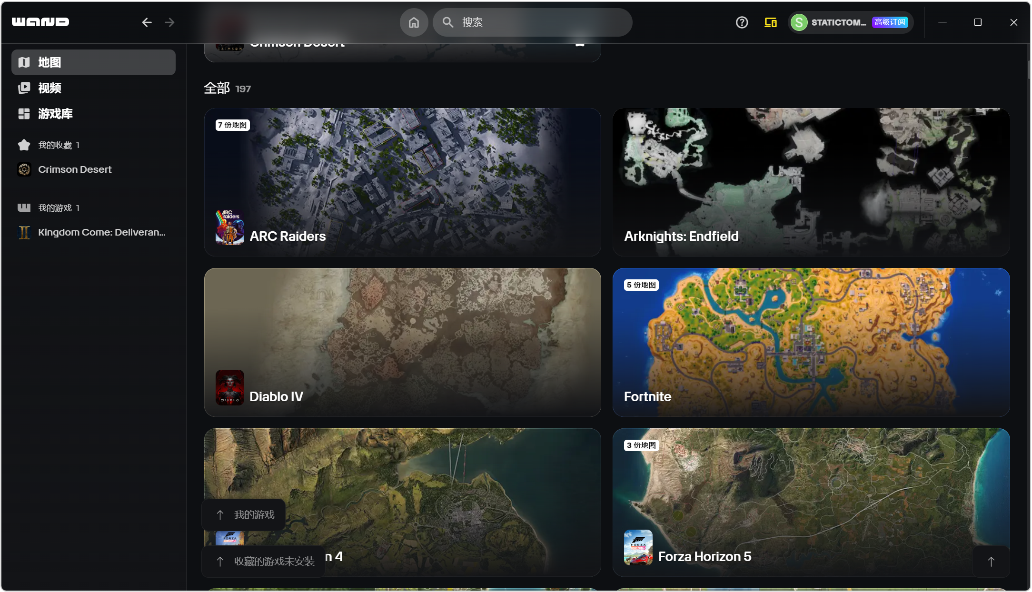The width and height of the screenshot is (1032, 592).
Task: Select the 地图 maps tab
Action: 93,62
